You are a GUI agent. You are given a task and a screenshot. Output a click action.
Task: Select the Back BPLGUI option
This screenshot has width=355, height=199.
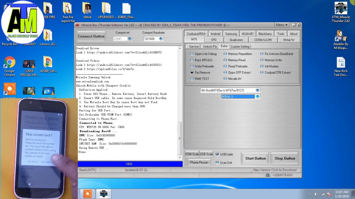(x=201, y=60)
